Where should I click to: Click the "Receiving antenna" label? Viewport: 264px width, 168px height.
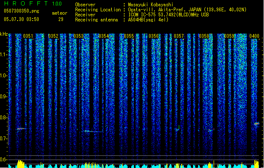pos(97,20)
